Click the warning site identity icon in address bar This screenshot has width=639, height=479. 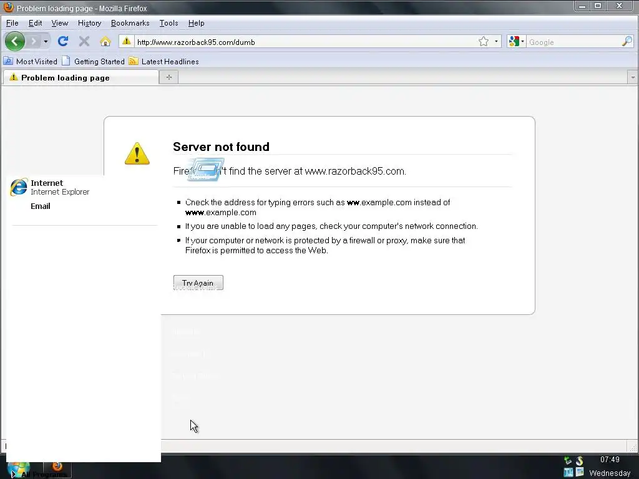click(127, 42)
